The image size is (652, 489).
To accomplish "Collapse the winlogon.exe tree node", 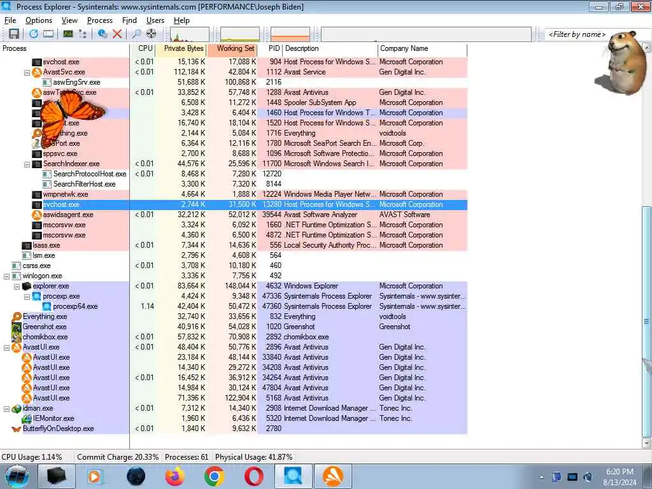I will coord(6,276).
